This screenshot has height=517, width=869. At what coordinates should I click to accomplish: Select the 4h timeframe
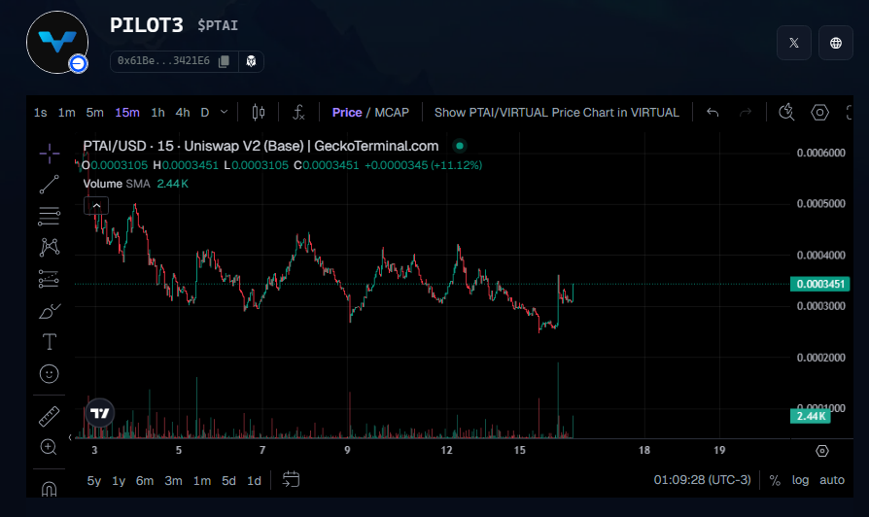pyautogui.click(x=183, y=113)
